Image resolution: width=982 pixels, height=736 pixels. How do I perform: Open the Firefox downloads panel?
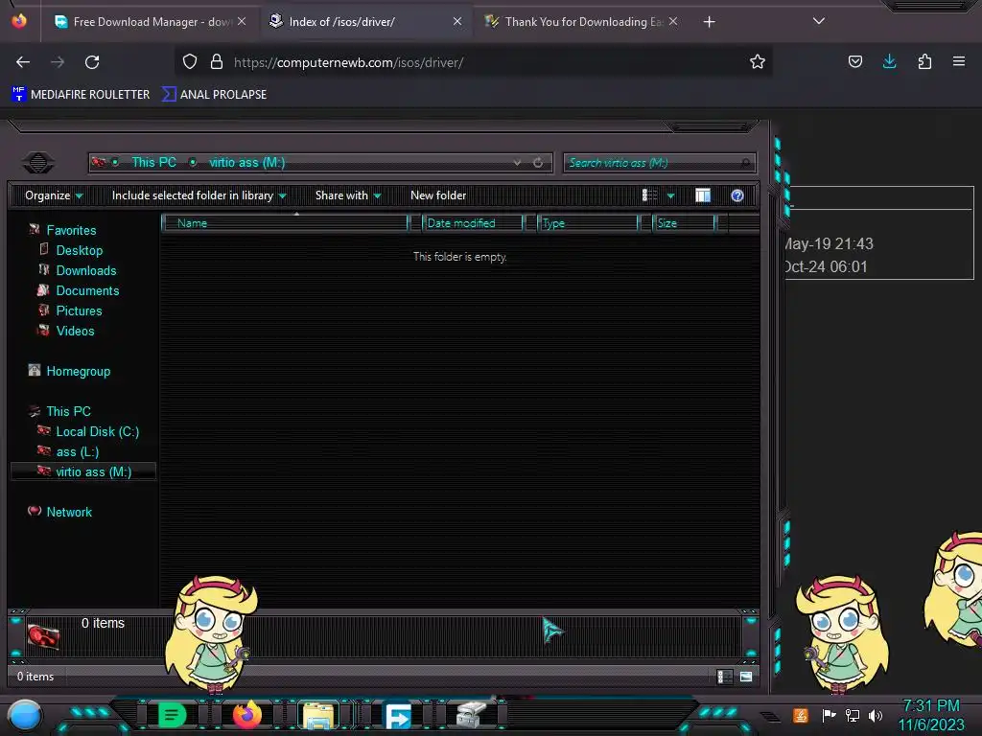click(x=889, y=61)
